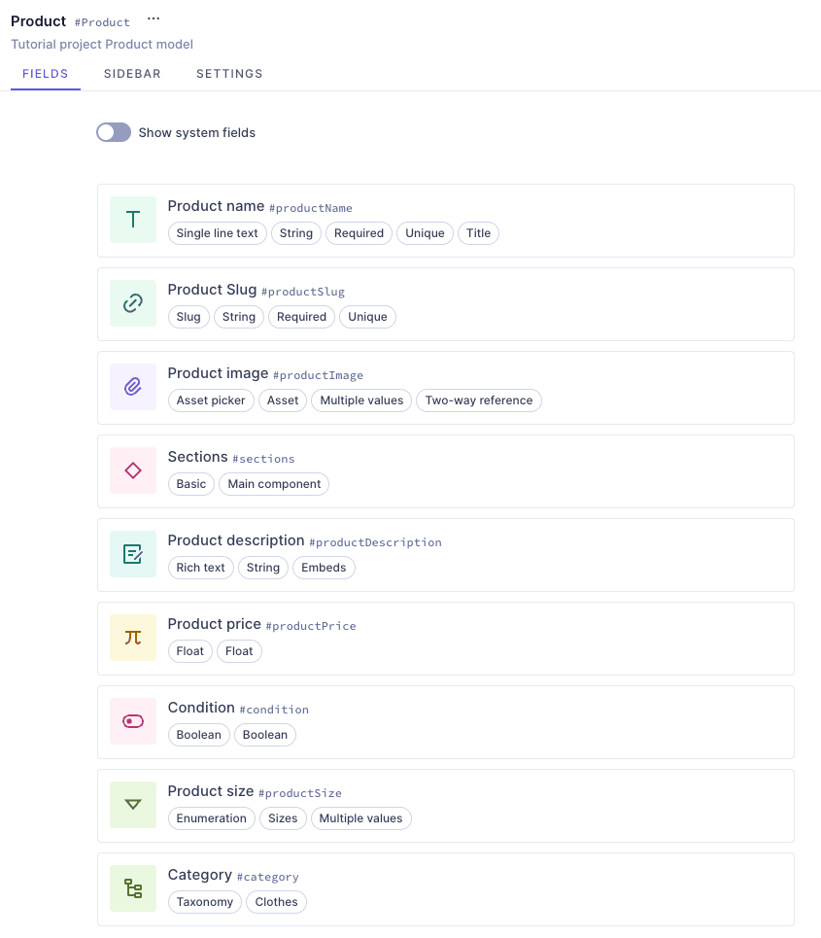
Task: Click the Asset picker paperclip icon on Product image
Action: tap(133, 387)
